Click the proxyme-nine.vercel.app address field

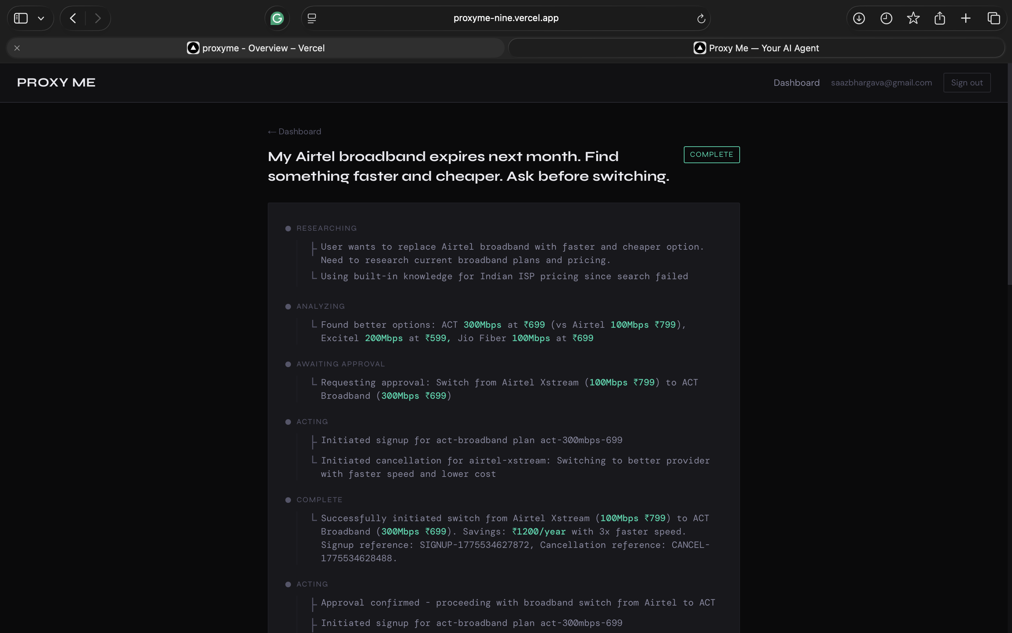tap(506, 18)
